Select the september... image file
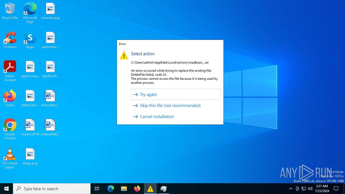This screenshot has height=194, width=345. (x=50, y=40)
